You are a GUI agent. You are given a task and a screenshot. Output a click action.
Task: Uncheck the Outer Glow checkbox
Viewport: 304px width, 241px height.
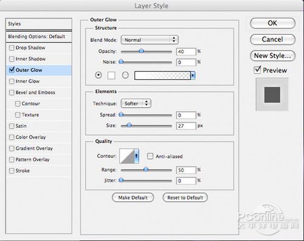click(12, 70)
